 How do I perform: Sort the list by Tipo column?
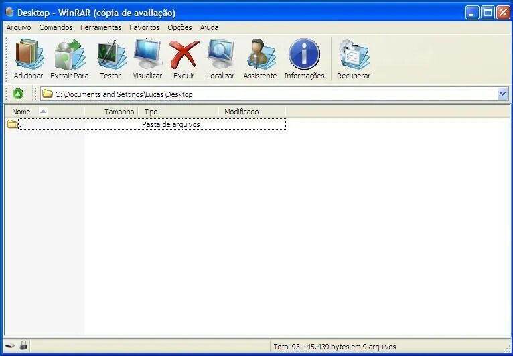click(x=178, y=112)
